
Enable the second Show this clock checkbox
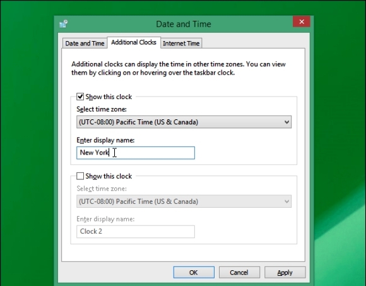point(80,176)
